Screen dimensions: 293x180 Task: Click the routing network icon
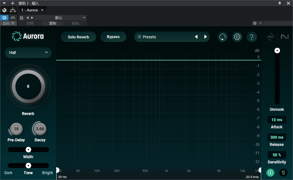pyautogui.click(x=13, y=10)
